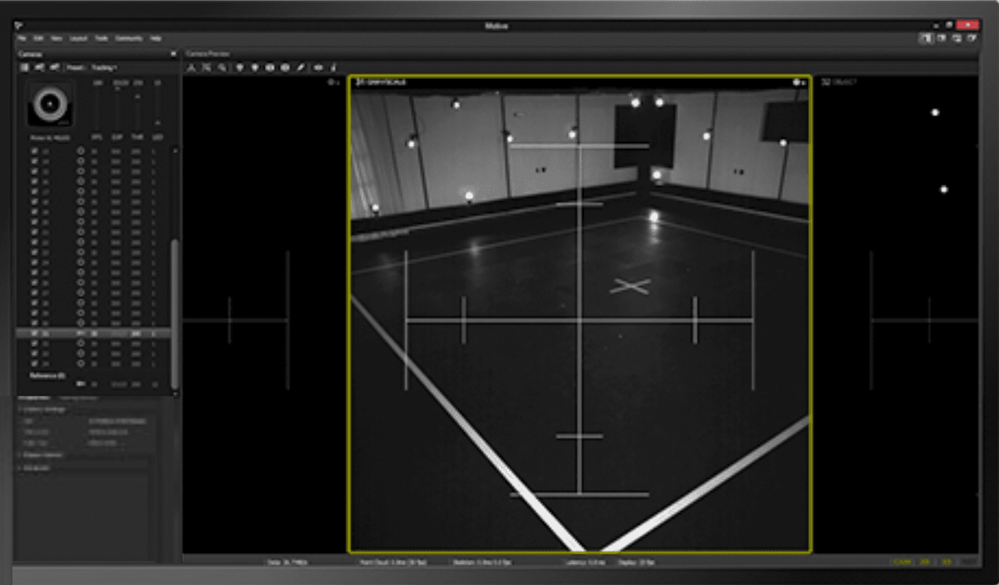Click the THR column header
This screenshot has height=585, width=999.
click(x=137, y=137)
